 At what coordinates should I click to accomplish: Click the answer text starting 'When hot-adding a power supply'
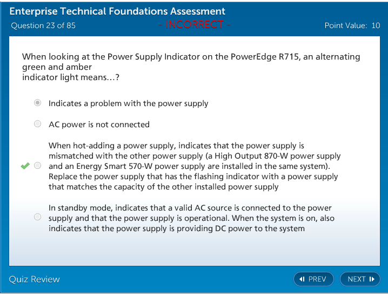tap(194, 166)
